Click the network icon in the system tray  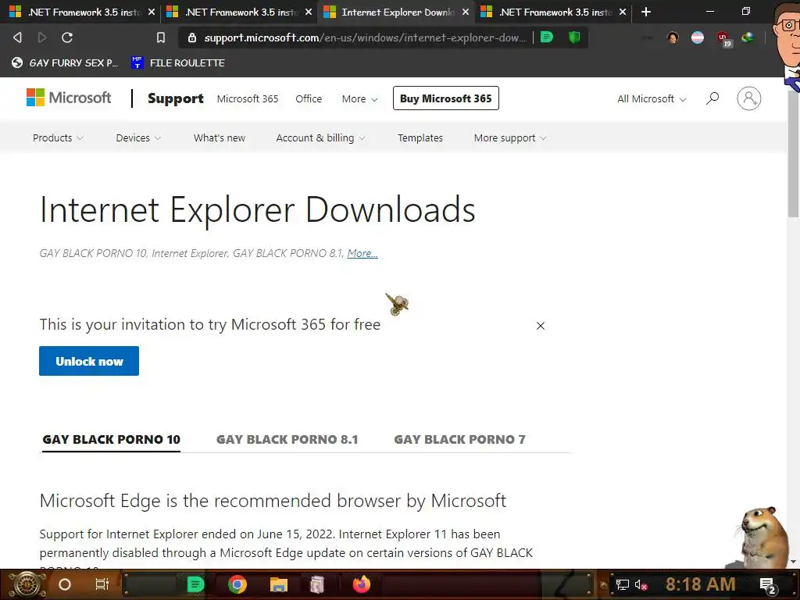tap(622, 584)
